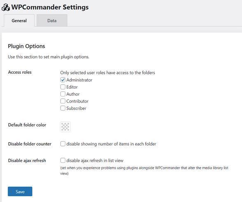Viewport: 242px width, 202px height.
Task: Click the WPCommander Settings heading
Action: click(x=50, y=7)
